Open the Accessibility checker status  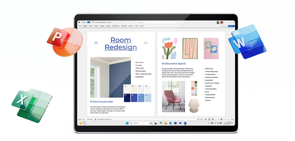[x=103, y=119]
